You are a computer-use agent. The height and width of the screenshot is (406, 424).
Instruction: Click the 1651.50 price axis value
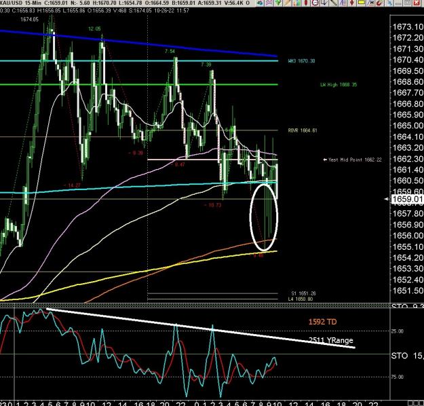pyautogui.click(x=408, y=291)
